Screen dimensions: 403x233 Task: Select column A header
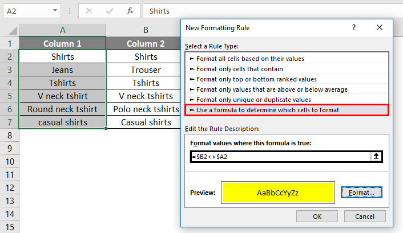tap(62, 31)
